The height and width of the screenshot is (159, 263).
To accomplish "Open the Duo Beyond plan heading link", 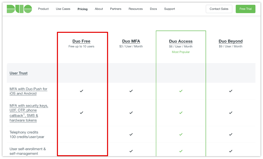I will click(x=231, y=41).
